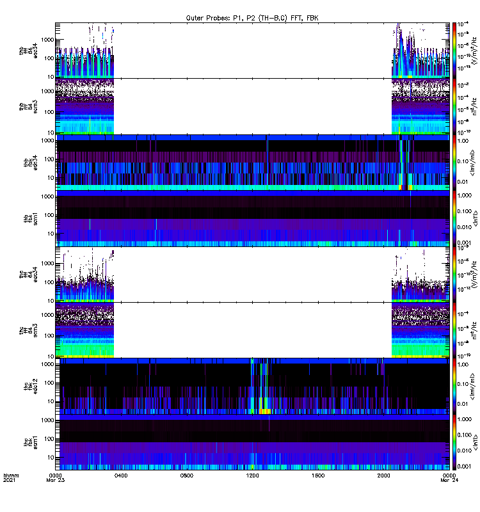
Task: Click the "0000 Mar 24" time axis label
Action: pos(449,477)
